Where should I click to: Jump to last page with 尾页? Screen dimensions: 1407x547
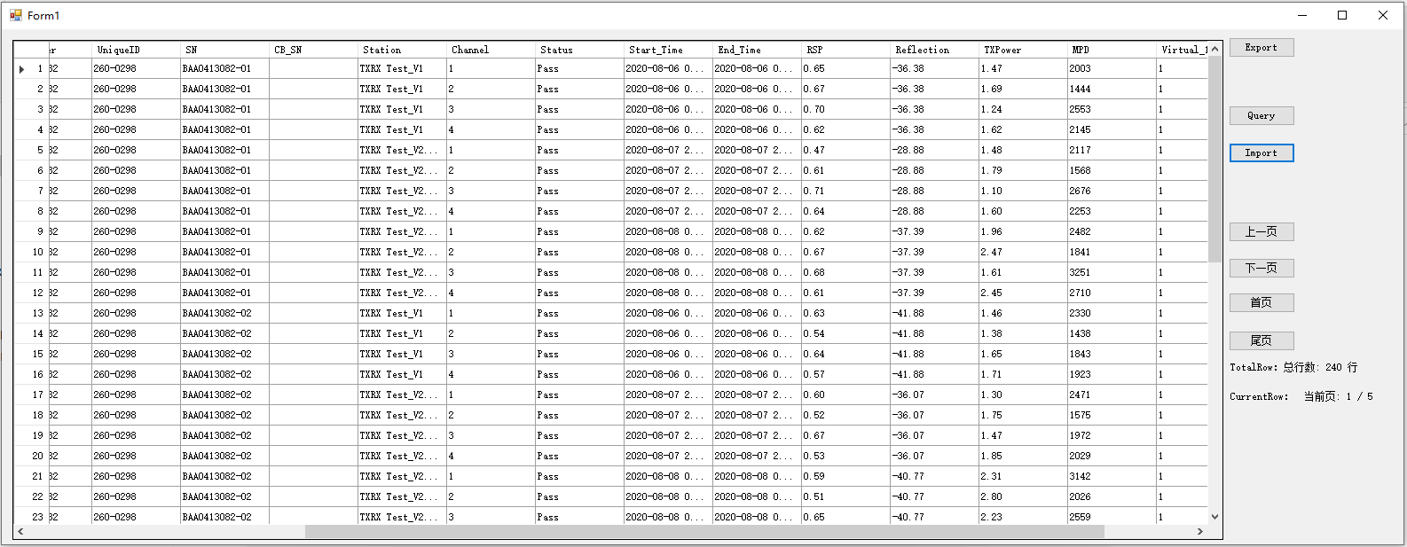click(x=1262, y=340)
